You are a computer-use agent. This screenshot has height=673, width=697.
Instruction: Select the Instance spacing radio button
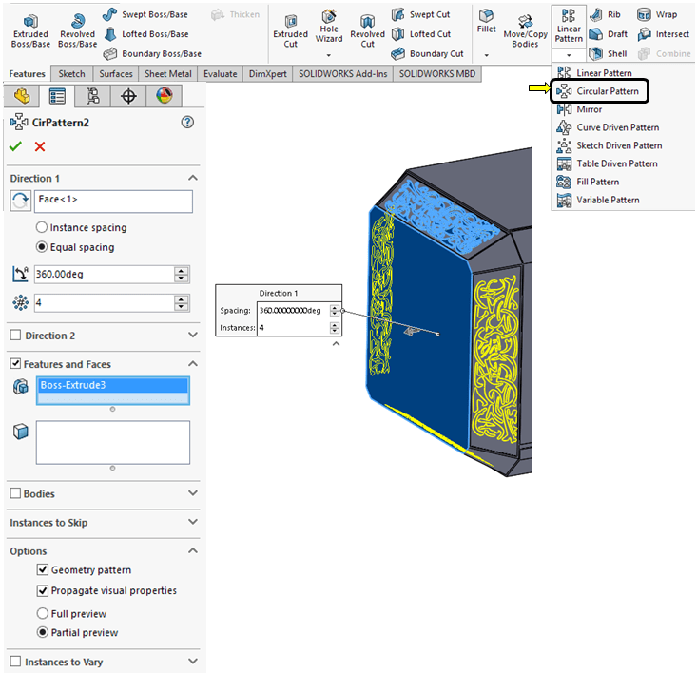(x=42, y=228)
